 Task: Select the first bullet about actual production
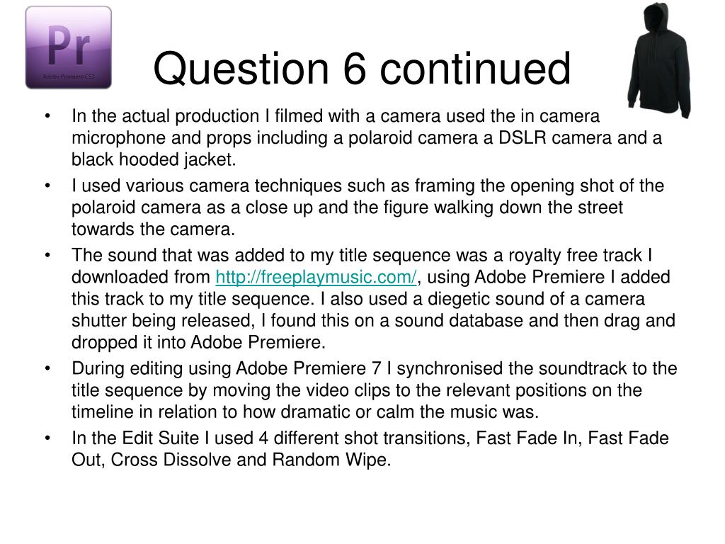pos(367,137)
